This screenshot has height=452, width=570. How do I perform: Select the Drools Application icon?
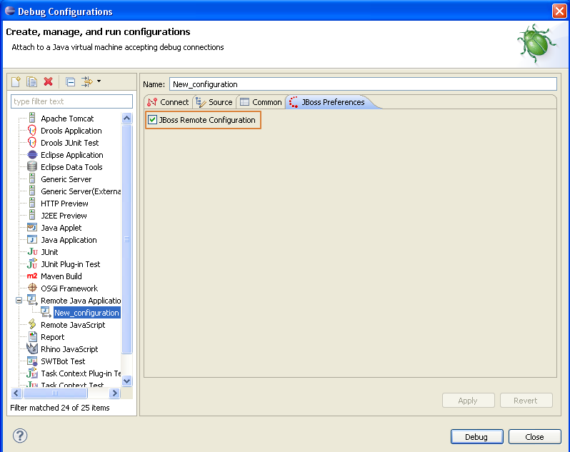(x=32, y=131)
